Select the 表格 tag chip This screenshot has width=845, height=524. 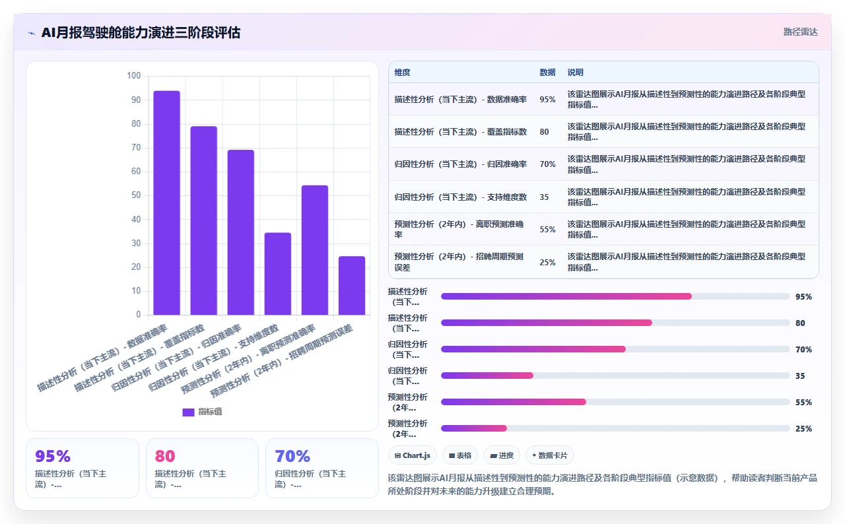(460, 455)
